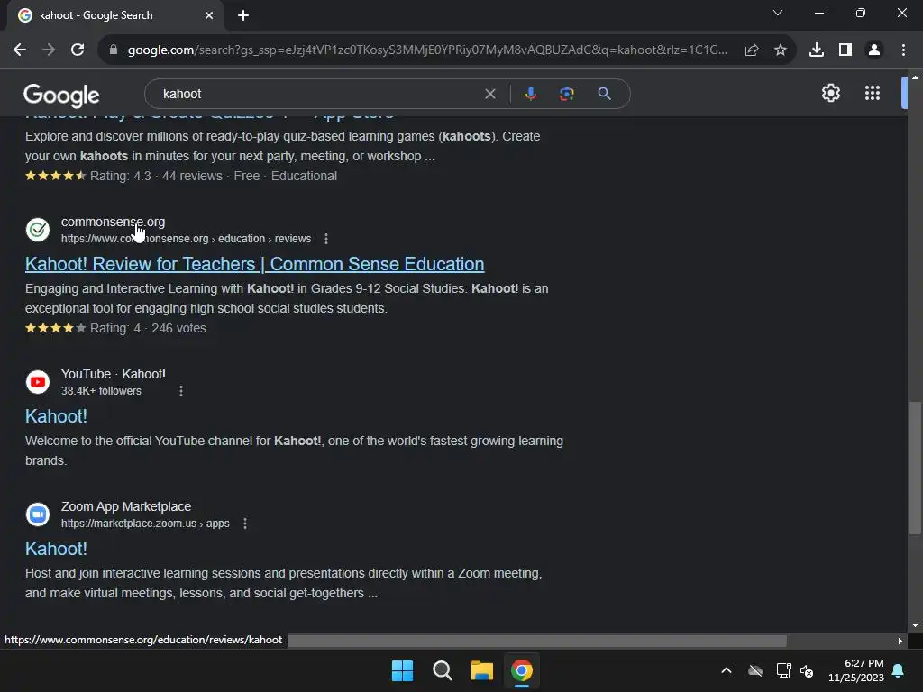Click 'Rating: 4.3 · 44 reviews' text
This screenshot has height=692, width=923.
pyautogui.click(x=156, y=176)
